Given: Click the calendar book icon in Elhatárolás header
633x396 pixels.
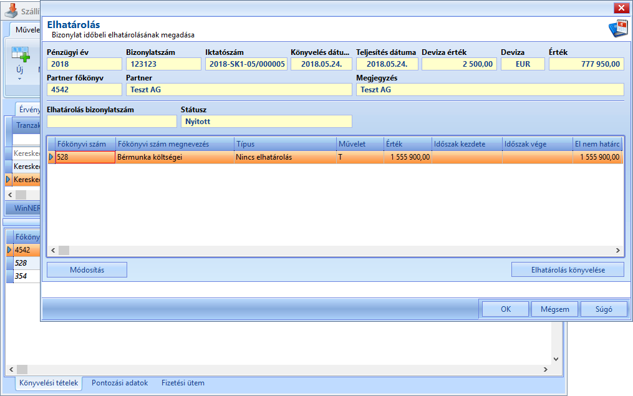Looking at the screenshot, I should [x=617, y=28].
